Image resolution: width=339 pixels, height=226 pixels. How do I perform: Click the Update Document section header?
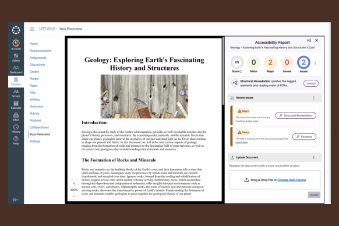pos(275,157)
